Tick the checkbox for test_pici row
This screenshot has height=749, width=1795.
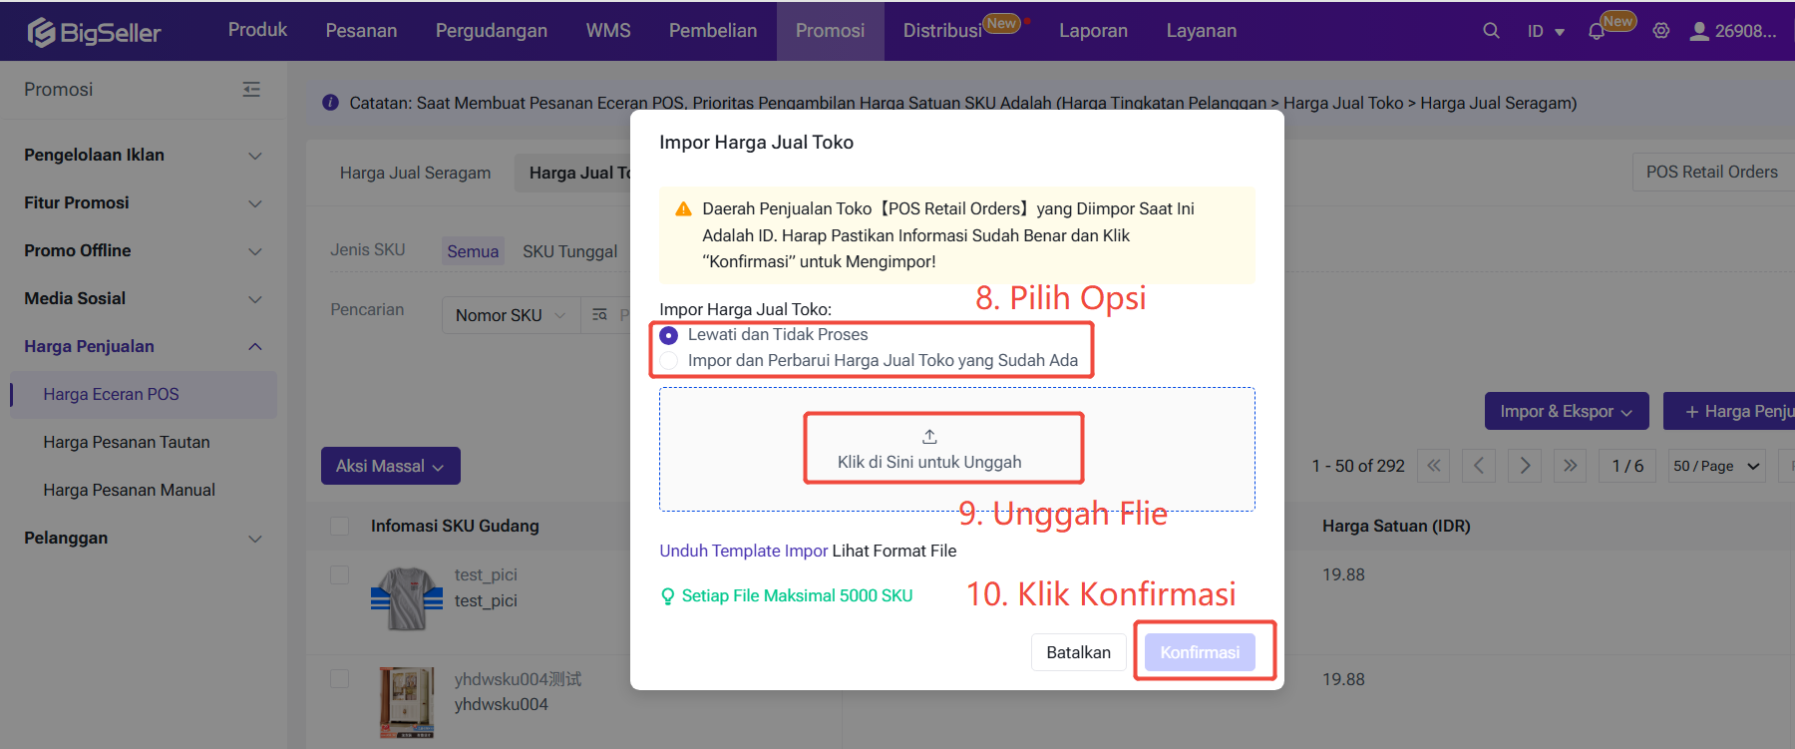[x=340, y=575]
